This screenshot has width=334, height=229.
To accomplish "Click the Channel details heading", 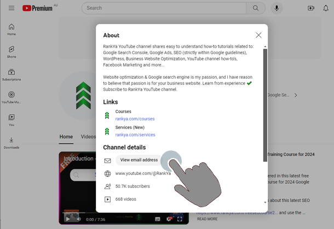I will tap(124, 148).
